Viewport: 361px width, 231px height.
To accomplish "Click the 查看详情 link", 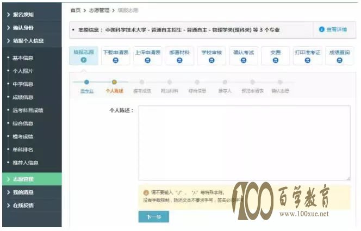I will (x=337, y=29).
